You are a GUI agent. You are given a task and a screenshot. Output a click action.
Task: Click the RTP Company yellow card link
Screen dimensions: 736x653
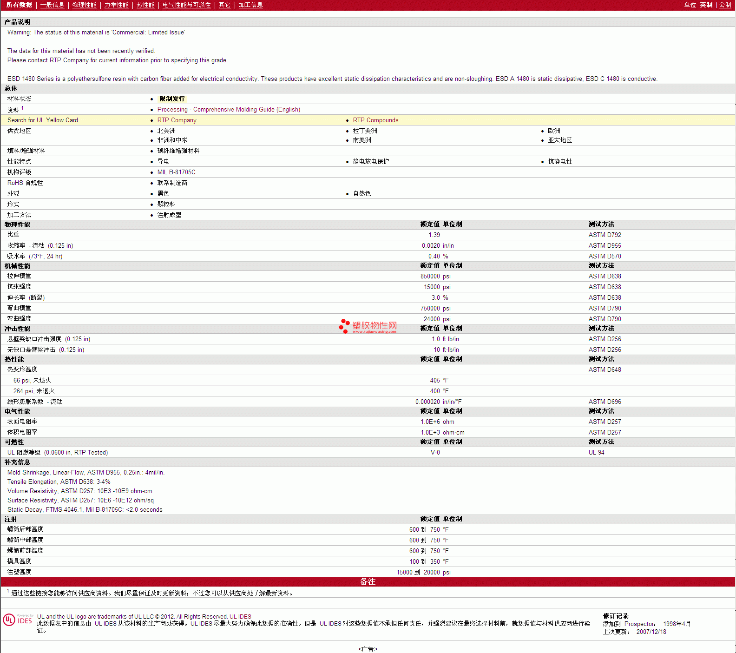[177, 120]
